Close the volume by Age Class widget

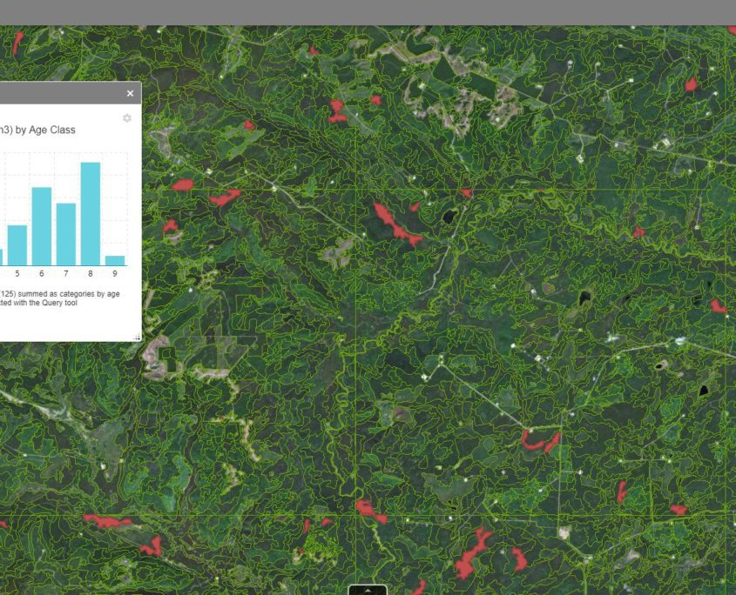tap(129, 93)
